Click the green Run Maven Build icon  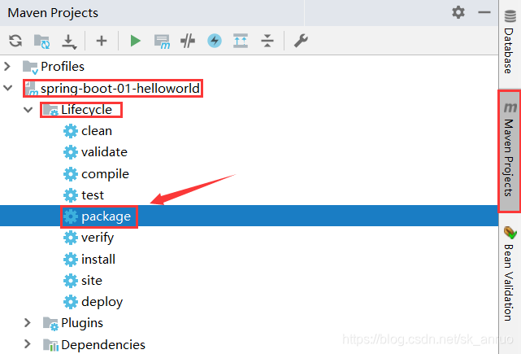(135, 41)
